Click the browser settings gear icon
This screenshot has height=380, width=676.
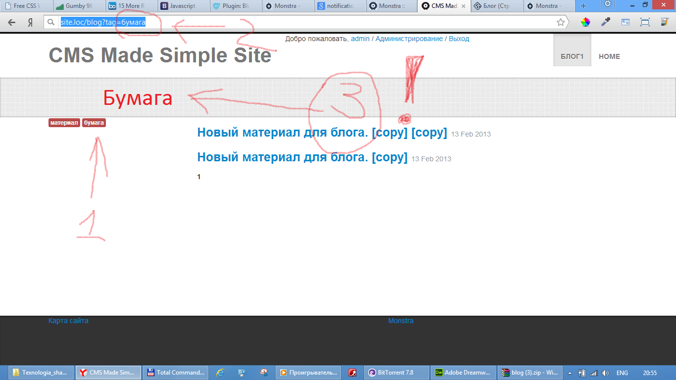pos(607,5)
